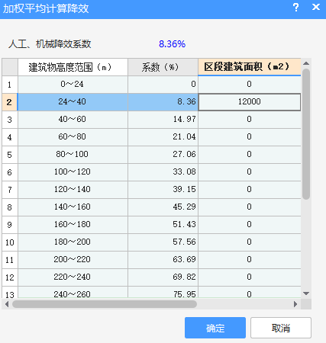Select the coefficient cell 63.69
The height and width of the screenshot is (343, 326).
coord(163,260)
